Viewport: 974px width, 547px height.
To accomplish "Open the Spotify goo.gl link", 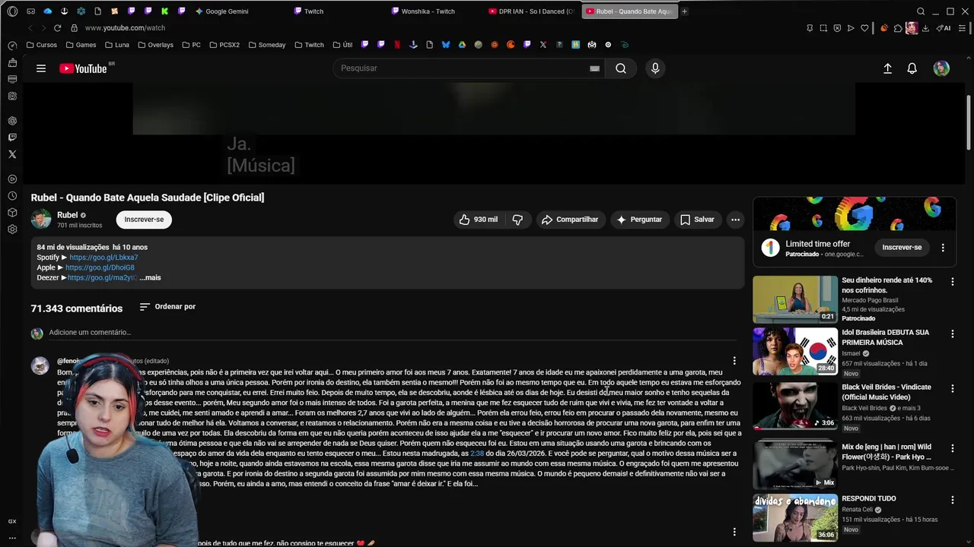I will point(103,258).
